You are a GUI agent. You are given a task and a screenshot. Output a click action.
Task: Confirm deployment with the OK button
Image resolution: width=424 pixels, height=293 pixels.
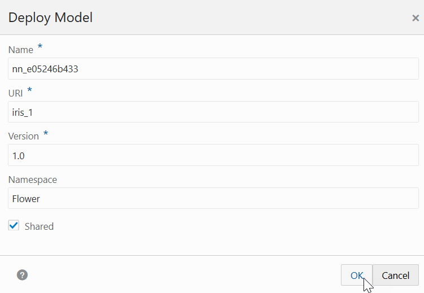(x=357, y=275)
